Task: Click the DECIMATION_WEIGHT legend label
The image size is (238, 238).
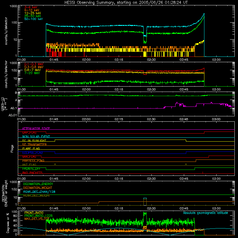Action: tap(38, 188)
